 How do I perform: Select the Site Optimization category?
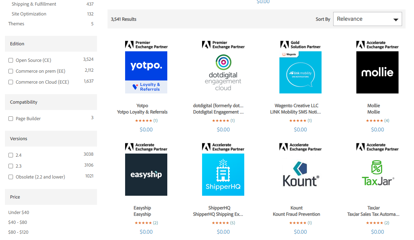29,14
